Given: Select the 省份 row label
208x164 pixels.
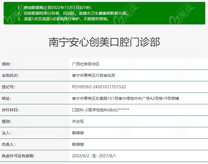Looking at the screenshot, I should click(7, 64).
